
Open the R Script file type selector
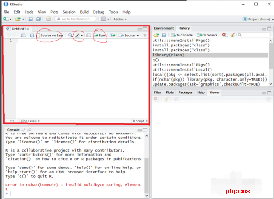tap(140, 121)
